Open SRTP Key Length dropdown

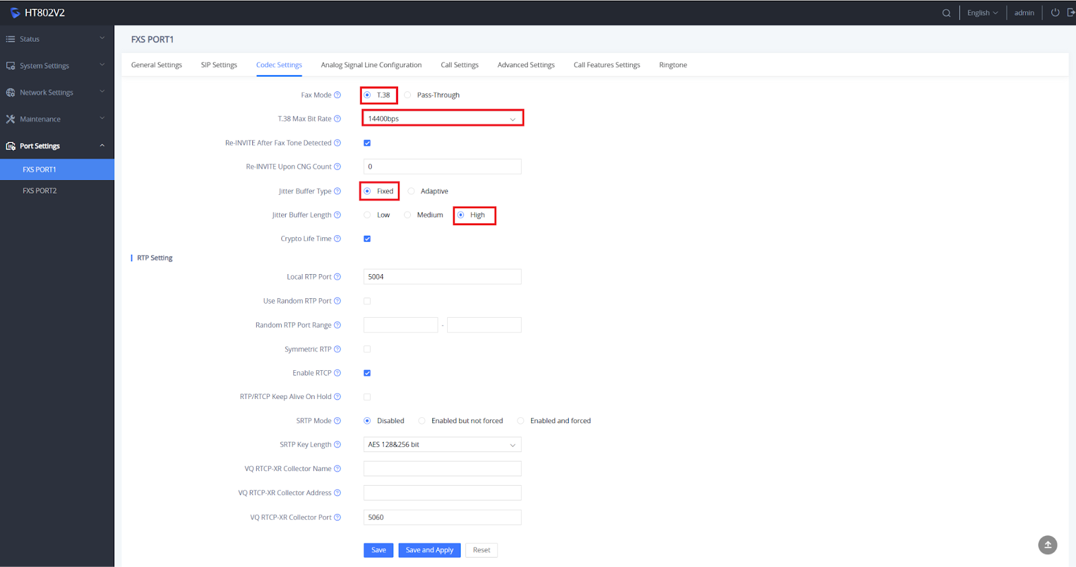tap(443, 445)
